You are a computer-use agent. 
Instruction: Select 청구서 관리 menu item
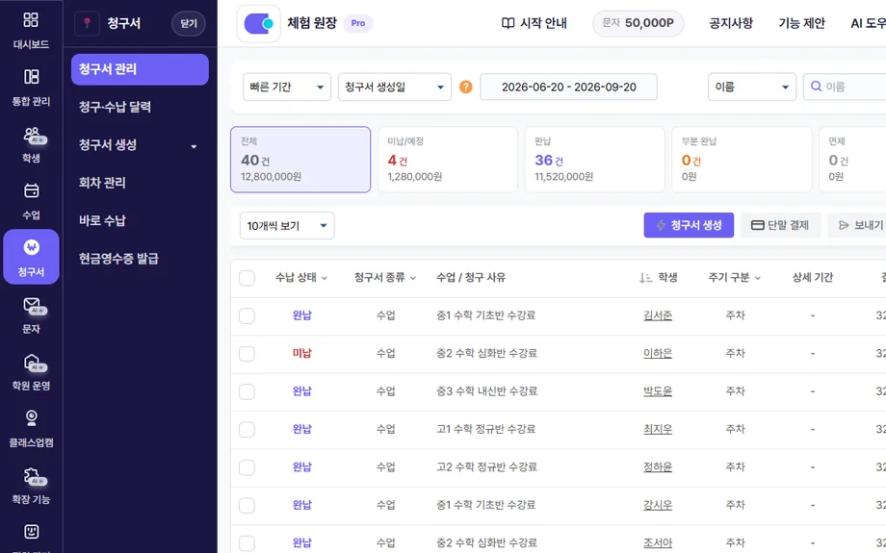(140, 69)
